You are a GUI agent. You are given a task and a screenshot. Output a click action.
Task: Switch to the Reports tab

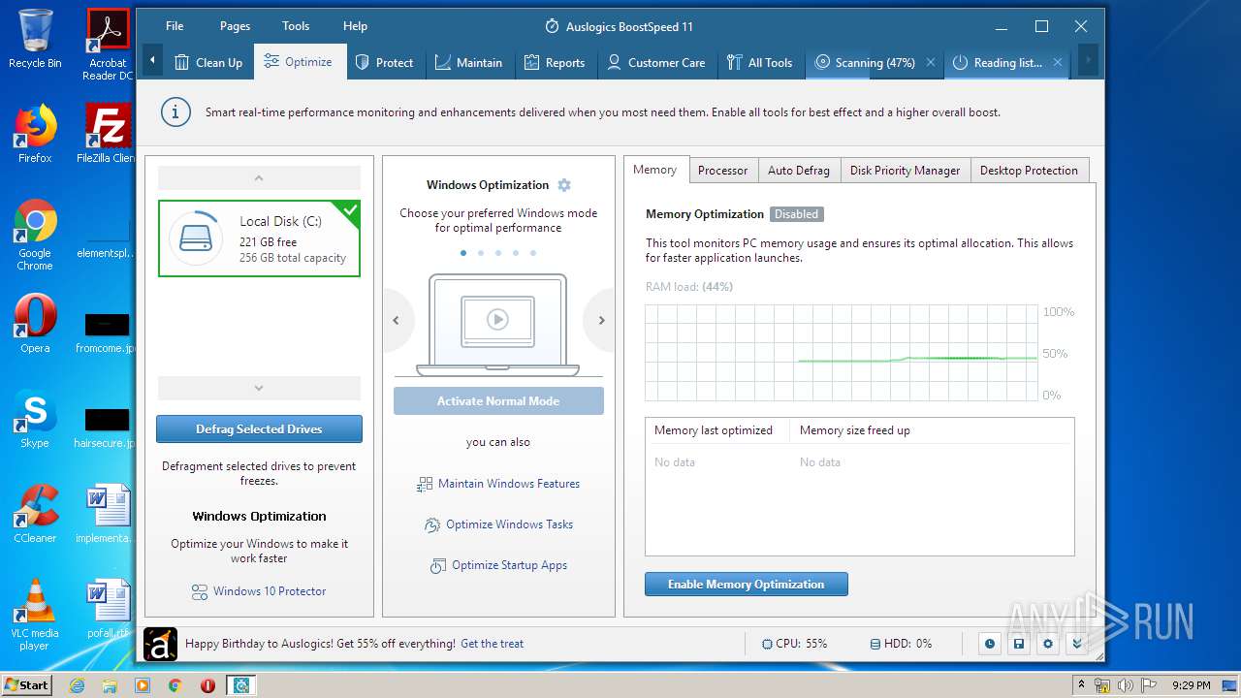point(555,62)
